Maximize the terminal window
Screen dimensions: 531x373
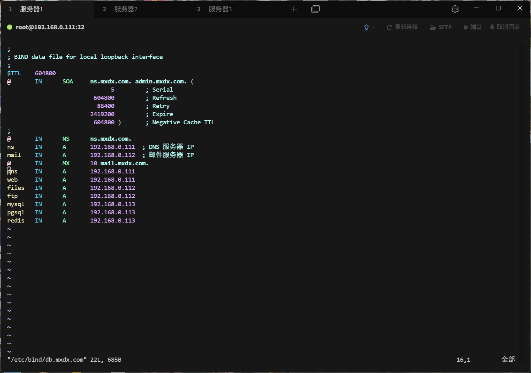pos(498,8)
